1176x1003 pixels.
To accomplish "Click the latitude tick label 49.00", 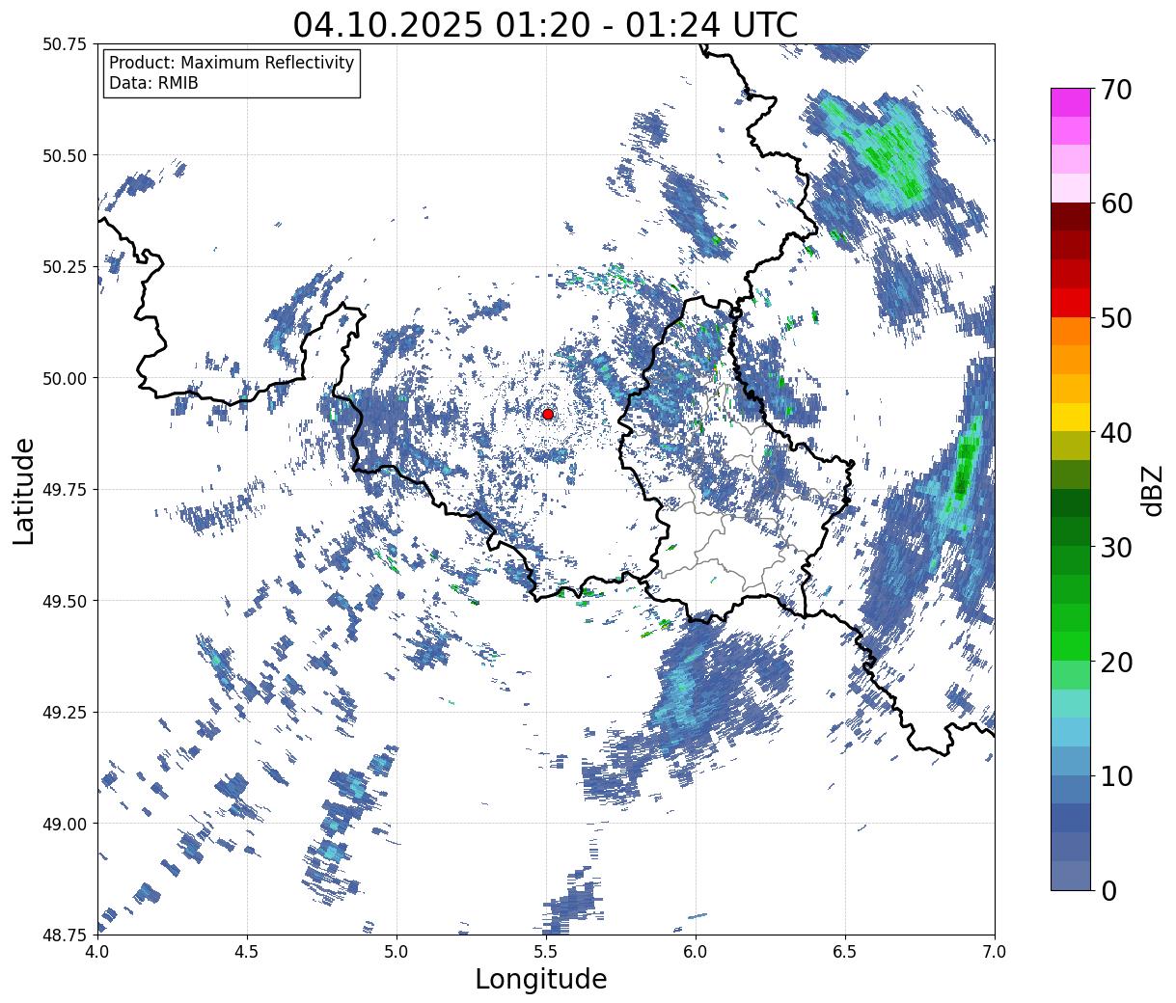I will pyautogui.click(x=65, y=824).
